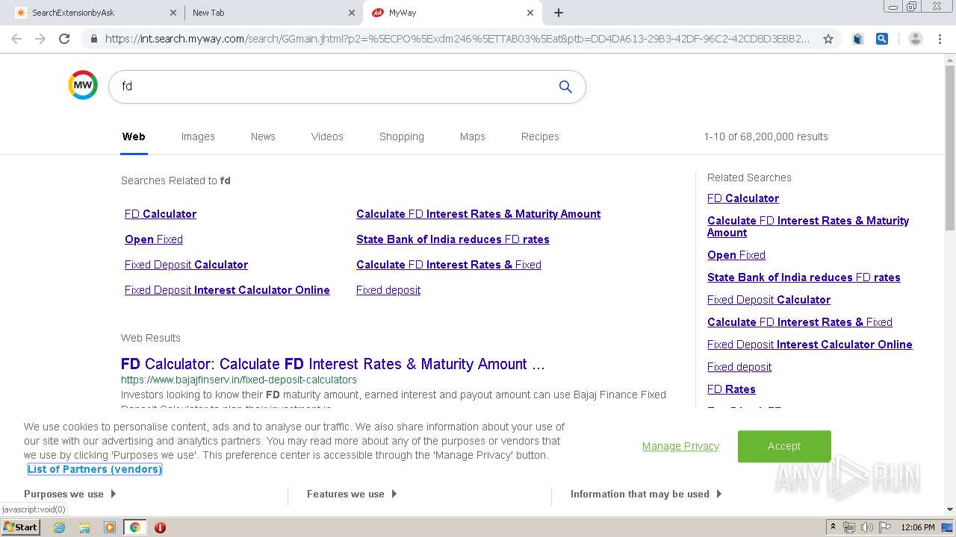This screenshot has height=537, width=956.
Task: Open the Bajaj FD Calculator result title
Action: 333,364
